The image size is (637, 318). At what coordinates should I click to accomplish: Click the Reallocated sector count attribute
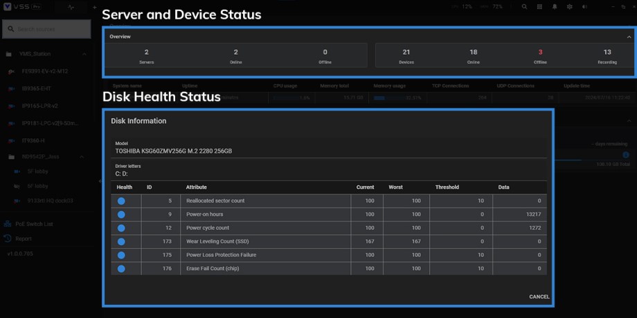pos(215,200)
